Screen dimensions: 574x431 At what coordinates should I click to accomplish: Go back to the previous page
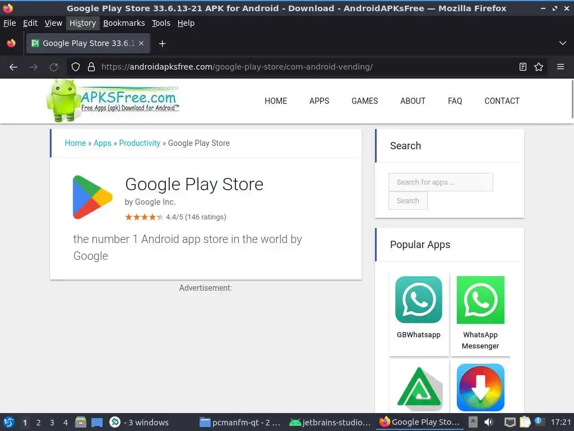click(13, 67)
